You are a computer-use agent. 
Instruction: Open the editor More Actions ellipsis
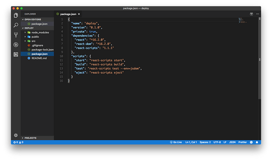coord(258,14)
